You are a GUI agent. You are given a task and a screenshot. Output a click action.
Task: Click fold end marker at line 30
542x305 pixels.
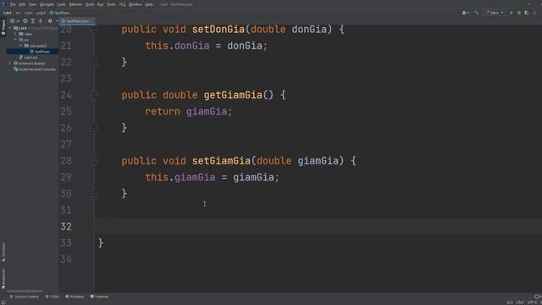94,193
